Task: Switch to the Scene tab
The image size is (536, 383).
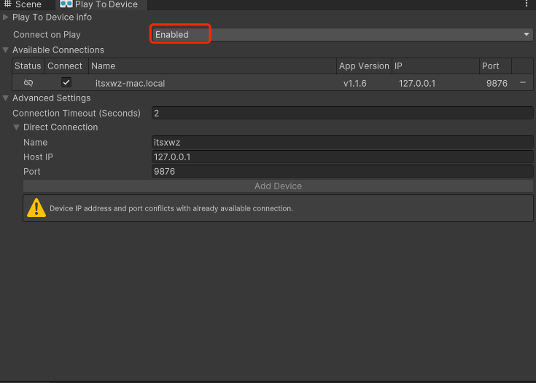Action: coord(28,4)
